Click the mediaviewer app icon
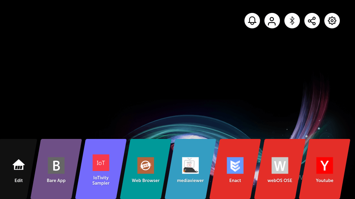The width and height of the screenshot is (355, 199). (x=190, y=165)
